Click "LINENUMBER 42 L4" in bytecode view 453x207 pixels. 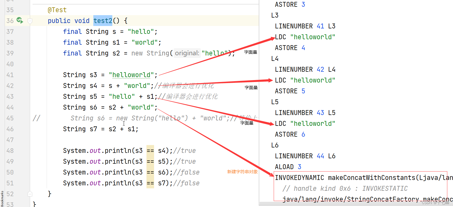click(305, 70)
